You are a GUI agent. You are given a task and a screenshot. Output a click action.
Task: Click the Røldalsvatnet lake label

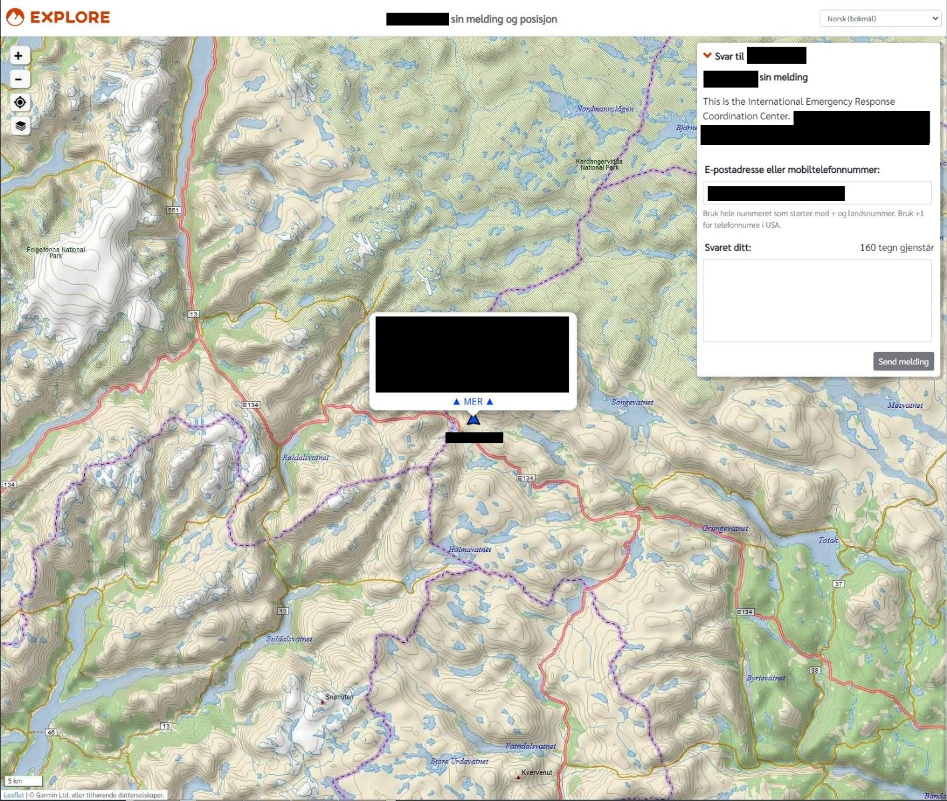(x=305, y=458)
